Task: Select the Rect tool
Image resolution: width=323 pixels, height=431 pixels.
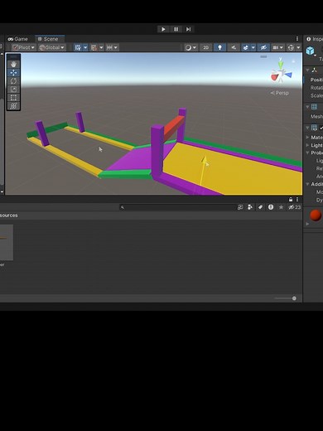Action: [13, 98]
